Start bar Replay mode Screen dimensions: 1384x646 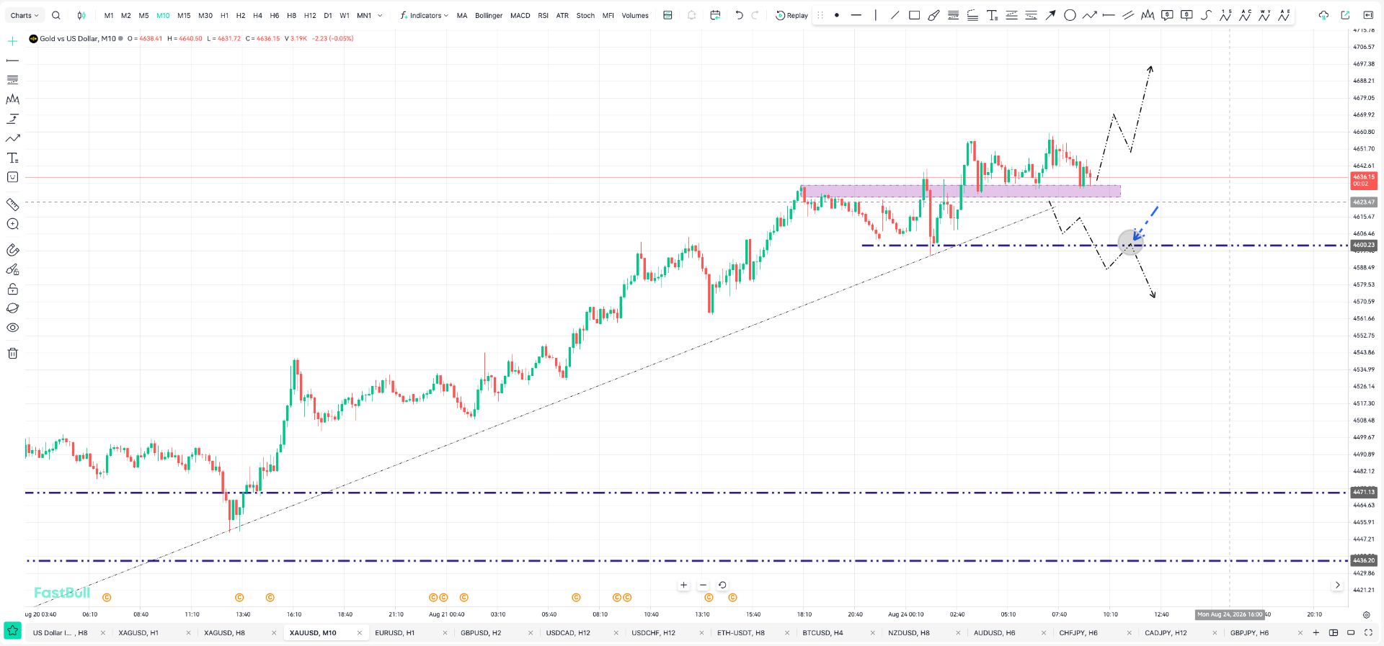[x=791, y=15]
